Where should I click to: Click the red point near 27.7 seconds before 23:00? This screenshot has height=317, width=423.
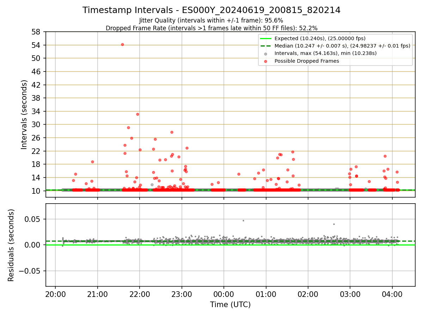click(x=172, y=132)
